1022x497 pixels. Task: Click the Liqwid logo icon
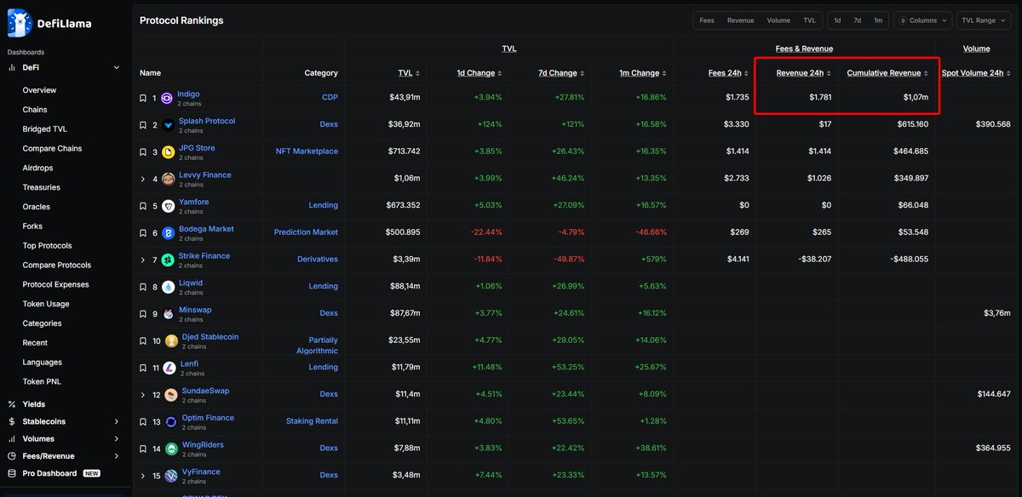[x=168, y=287]
